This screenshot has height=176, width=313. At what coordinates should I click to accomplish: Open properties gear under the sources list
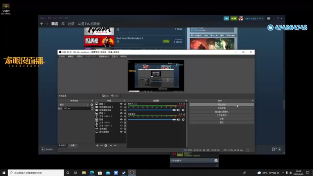106,145
